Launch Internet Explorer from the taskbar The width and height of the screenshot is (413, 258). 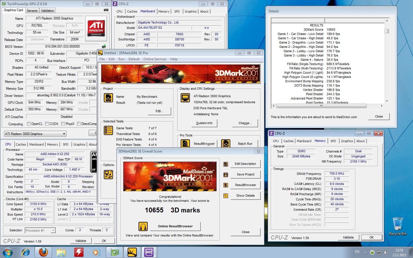(26, 252)
